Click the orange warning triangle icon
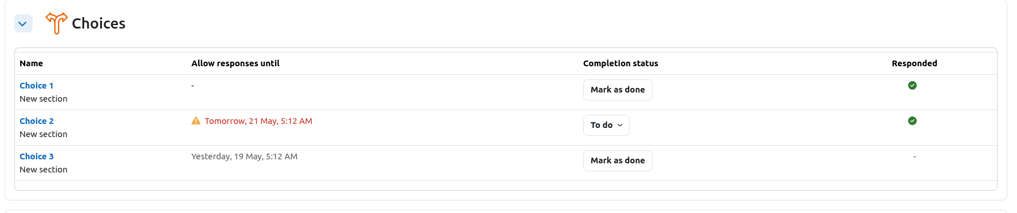This screenshot has height=213, width=1017. tap(196, 120)
